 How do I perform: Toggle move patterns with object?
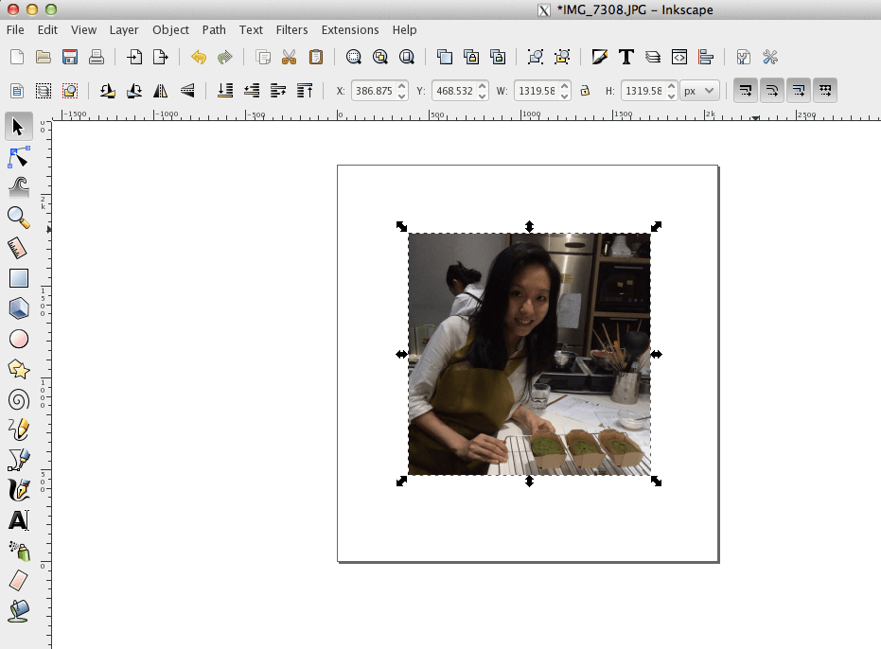(x=825, y=91)
